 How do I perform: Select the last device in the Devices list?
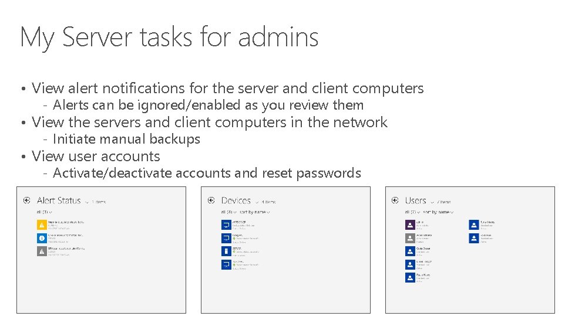226,264
